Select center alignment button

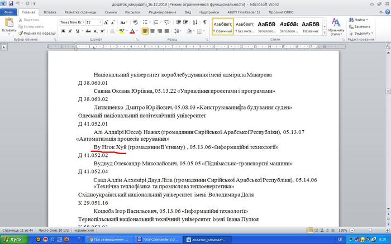point(152,31)
